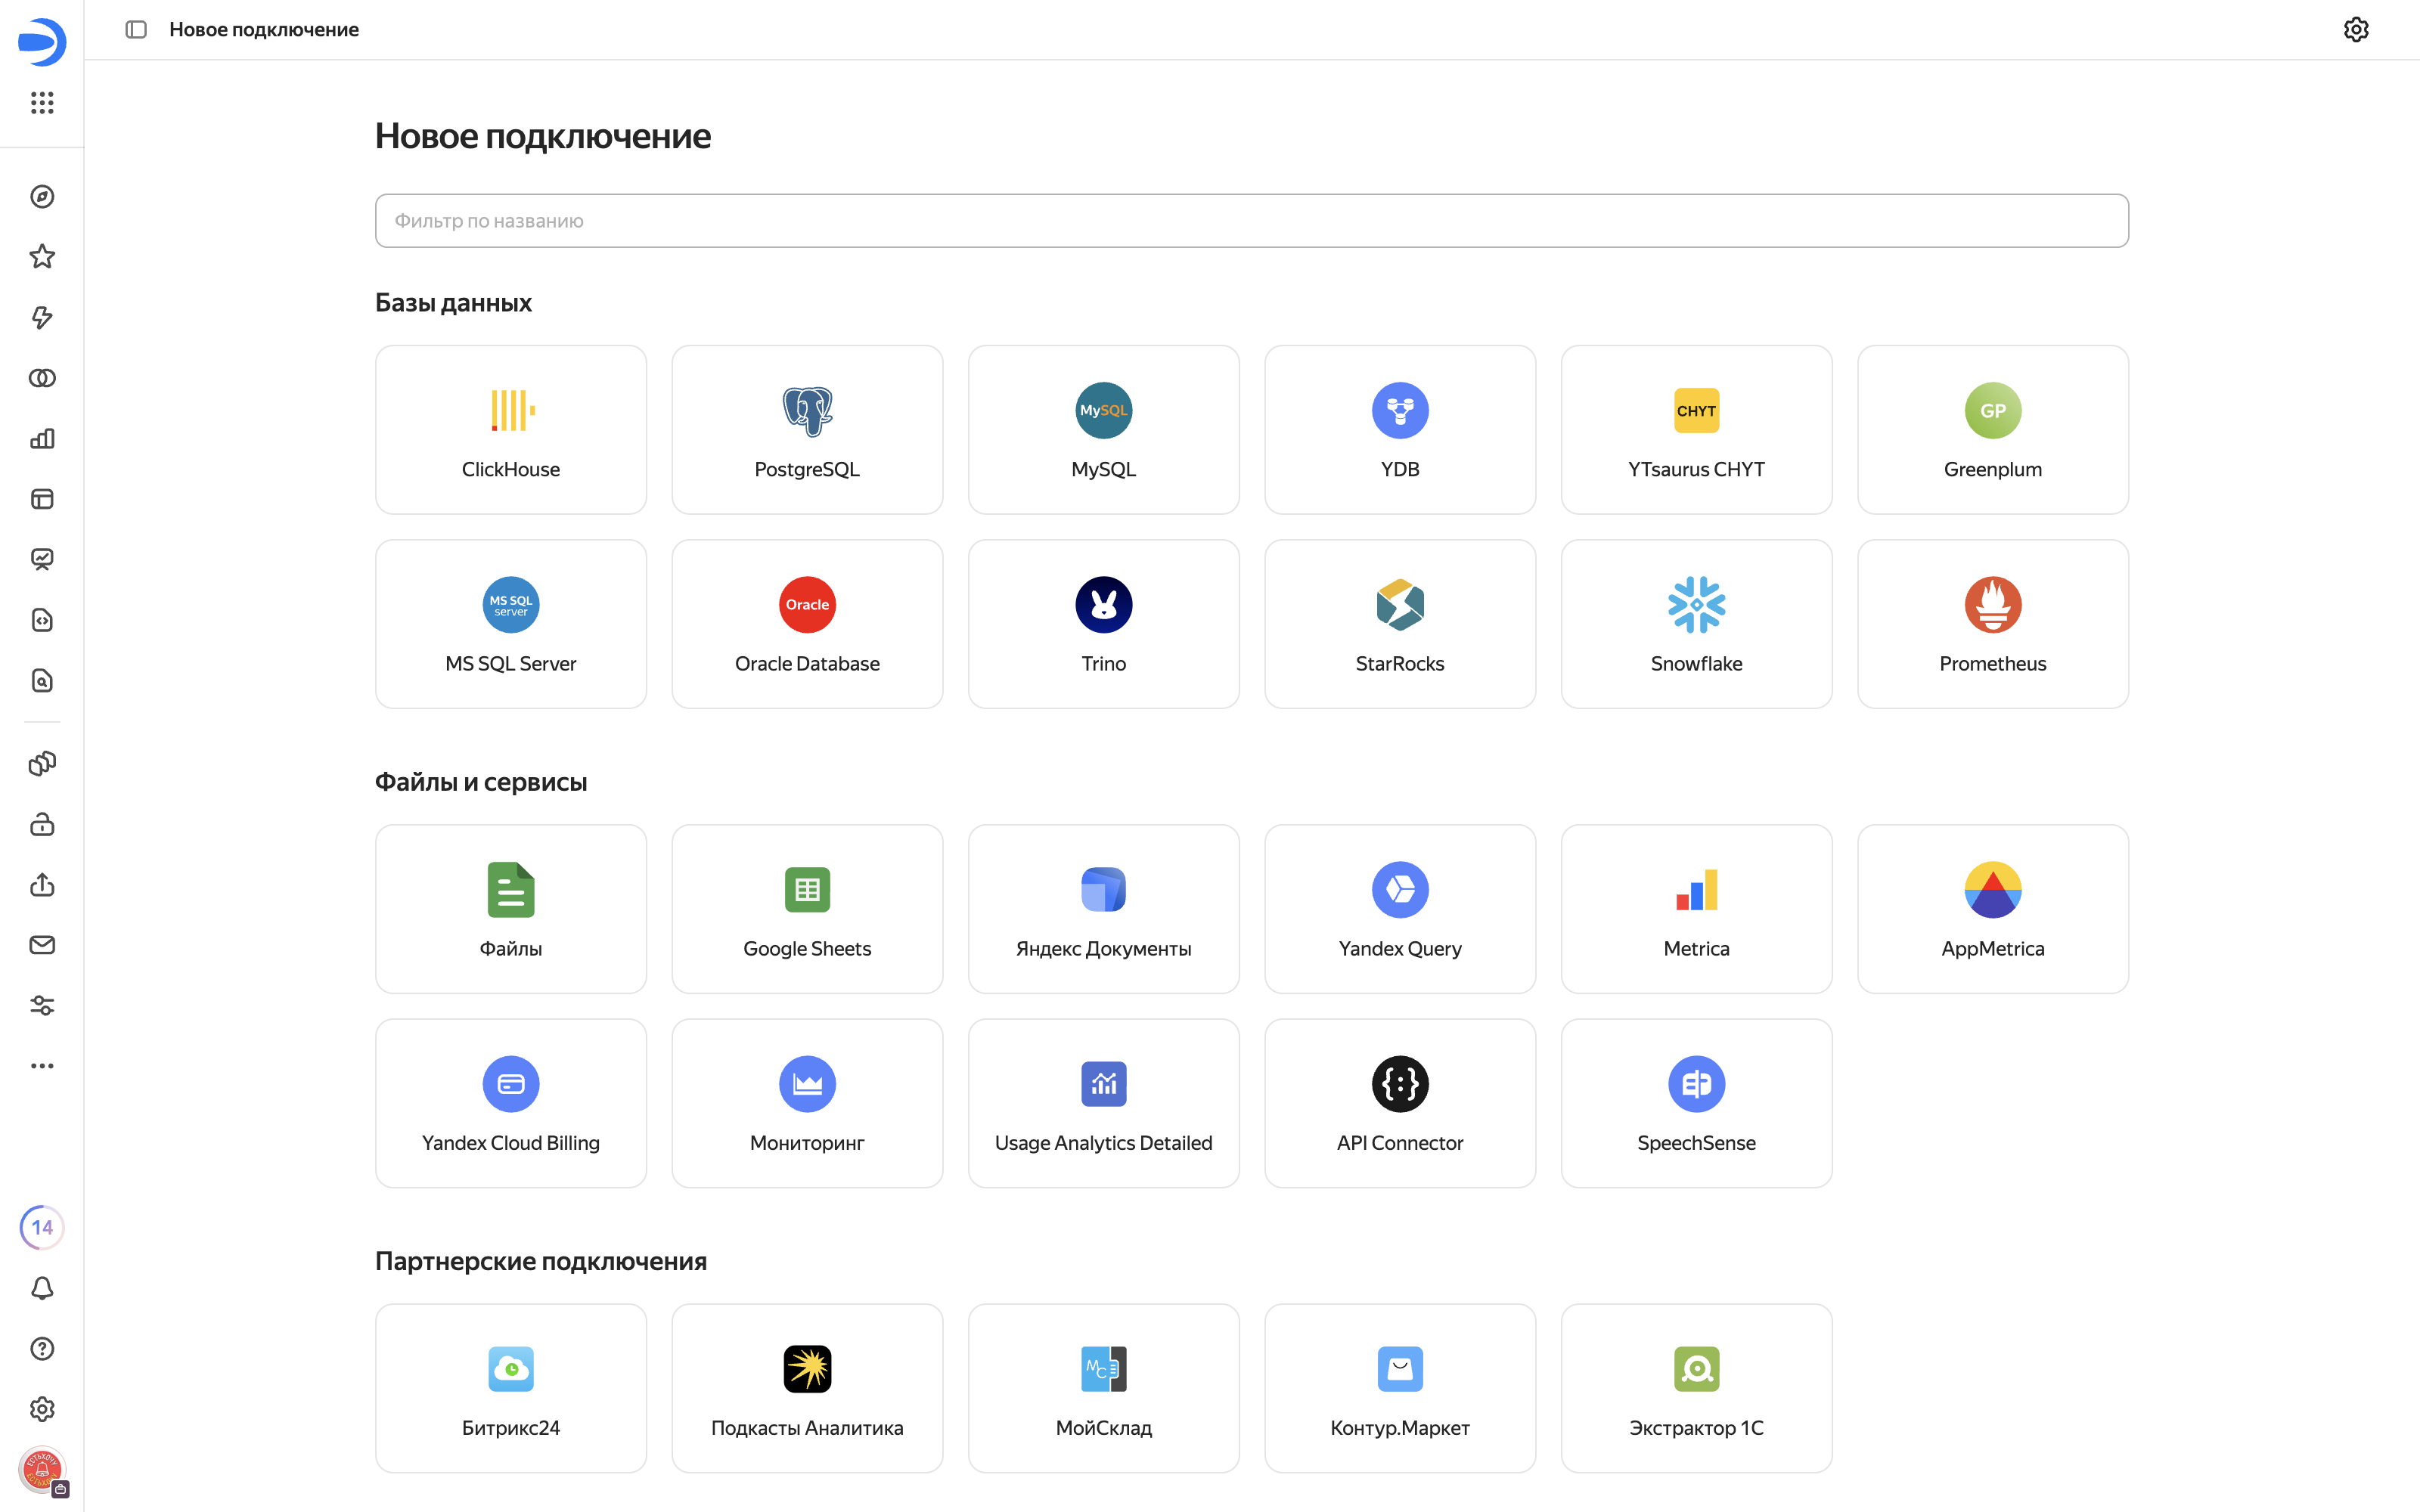This screenshot has width=2420, height=1512.
Task: Open the API Connector card
Action: [1400, 1103]
